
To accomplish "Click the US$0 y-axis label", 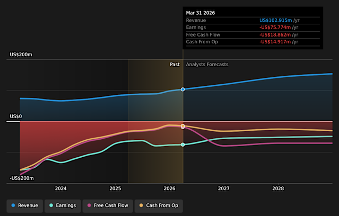I will click(x=16, y=116).
